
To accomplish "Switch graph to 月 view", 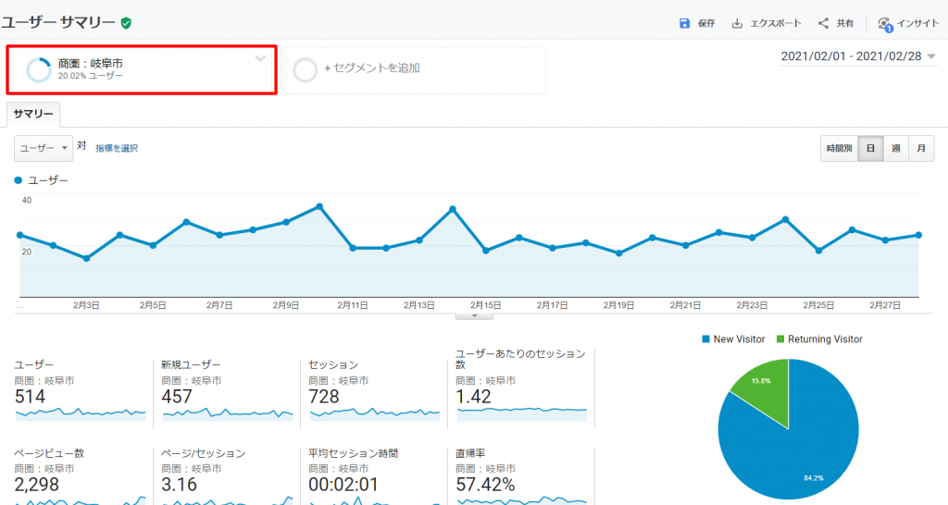I will (921, 149).
